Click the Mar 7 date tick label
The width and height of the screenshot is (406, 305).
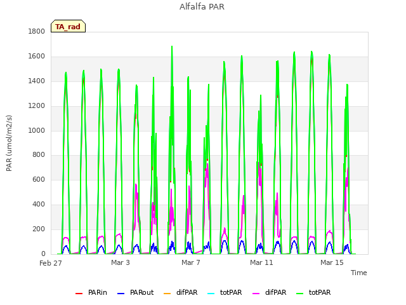[x=191, y=262]
